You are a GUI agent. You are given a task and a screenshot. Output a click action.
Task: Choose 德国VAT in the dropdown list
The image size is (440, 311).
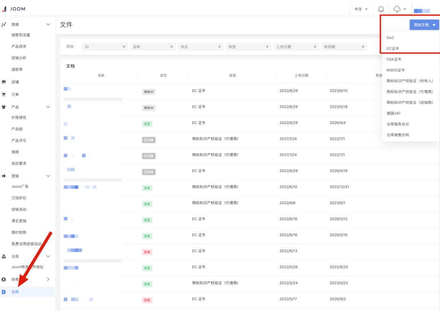pyautogui.click(x=394, y=113)
